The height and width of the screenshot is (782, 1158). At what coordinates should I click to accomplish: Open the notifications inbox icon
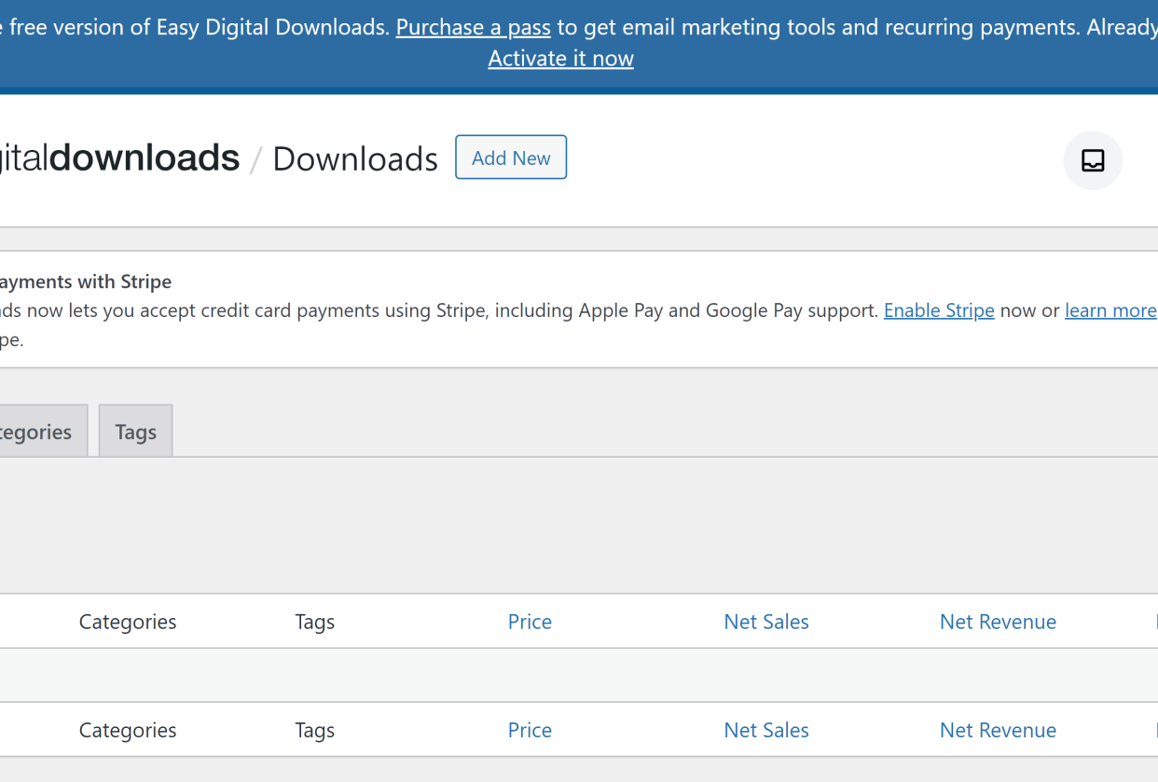click(x=1093, y=160)
